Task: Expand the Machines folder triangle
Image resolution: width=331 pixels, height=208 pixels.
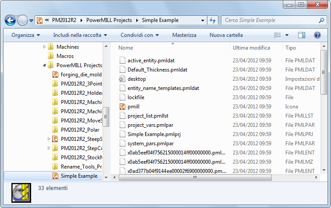Action: click(44, 47)
